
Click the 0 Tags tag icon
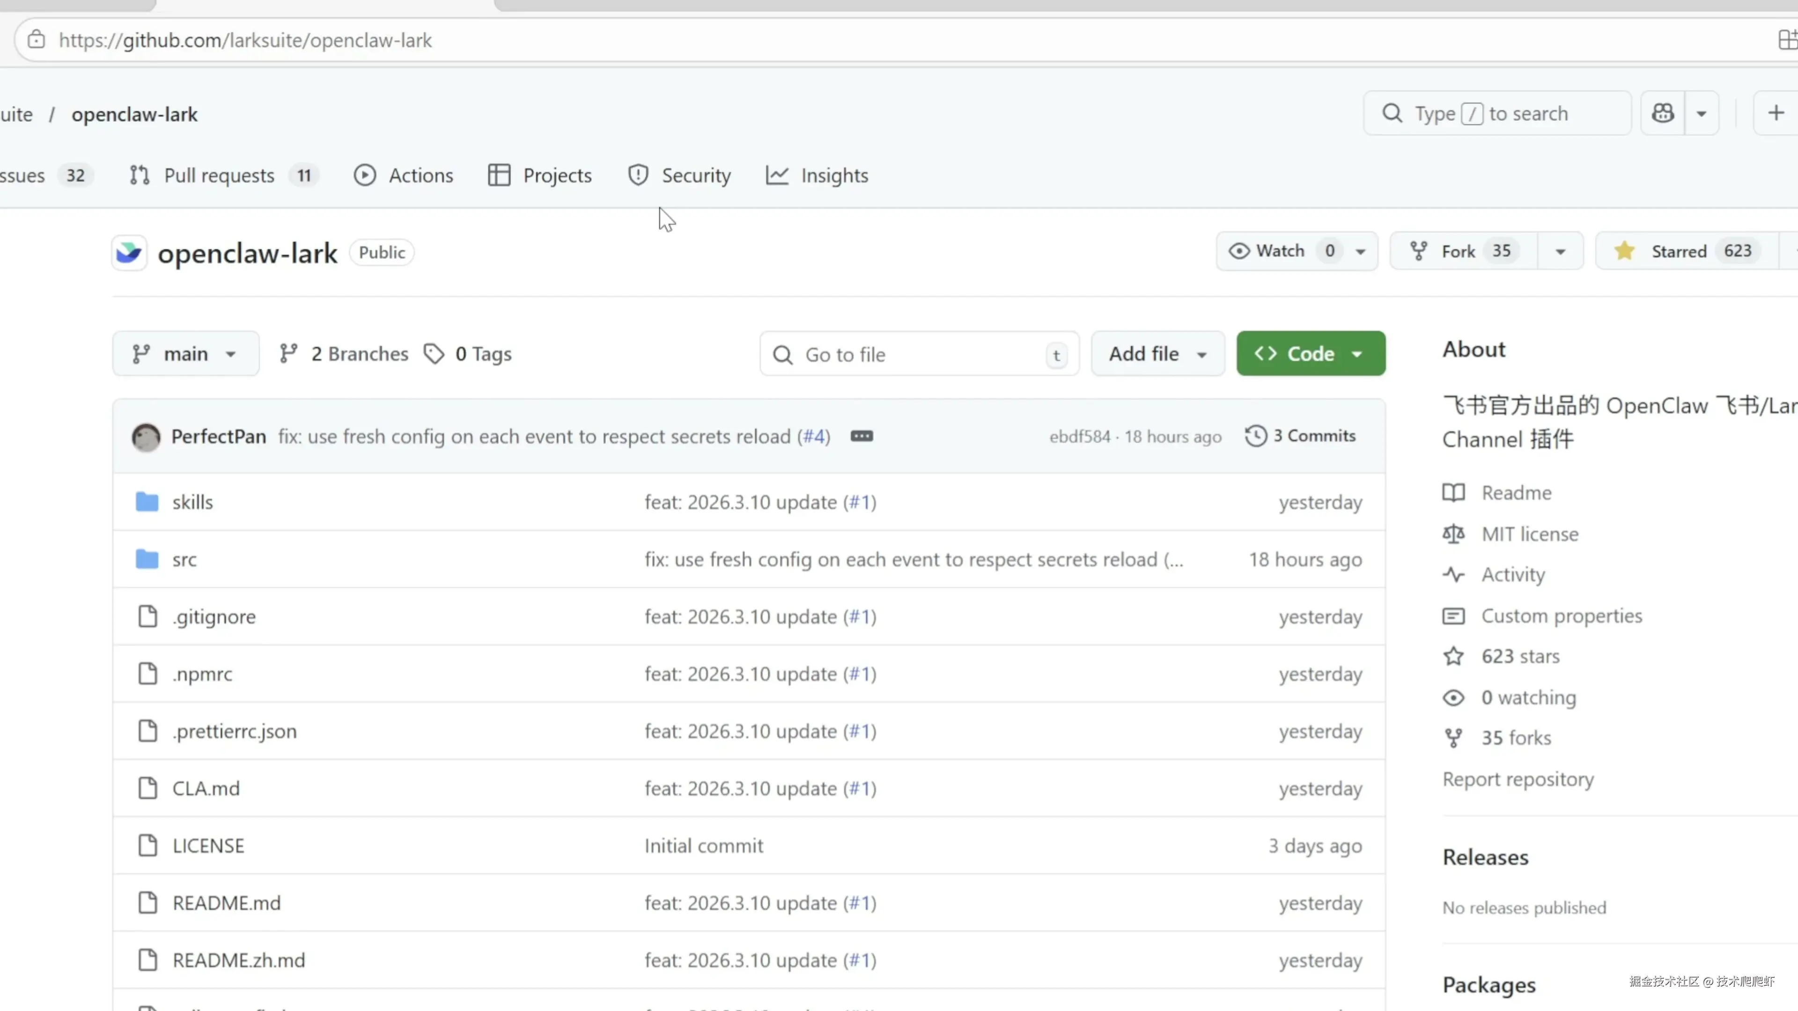(434, 354)
